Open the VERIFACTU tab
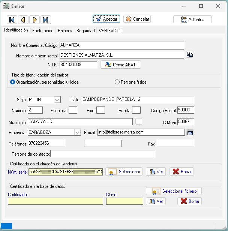This screenshot has width=228, height=231. pyautogui.click(x=110, y=31)
